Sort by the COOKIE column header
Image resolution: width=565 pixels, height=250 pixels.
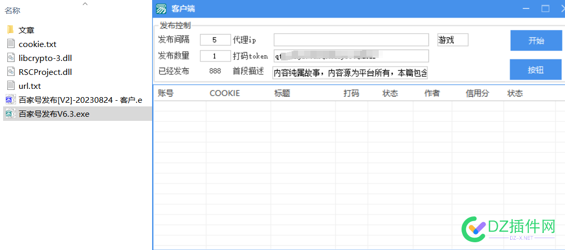coord(225,93)
